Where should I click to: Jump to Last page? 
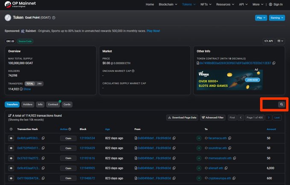pyautogui.click(x=277, y=117)
